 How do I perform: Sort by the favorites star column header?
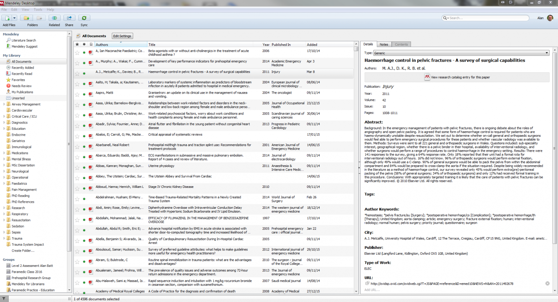[77, 45]
